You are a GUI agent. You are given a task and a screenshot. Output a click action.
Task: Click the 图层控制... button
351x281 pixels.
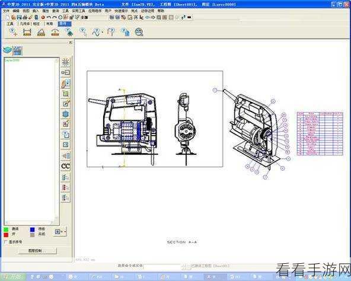(37, 251)
